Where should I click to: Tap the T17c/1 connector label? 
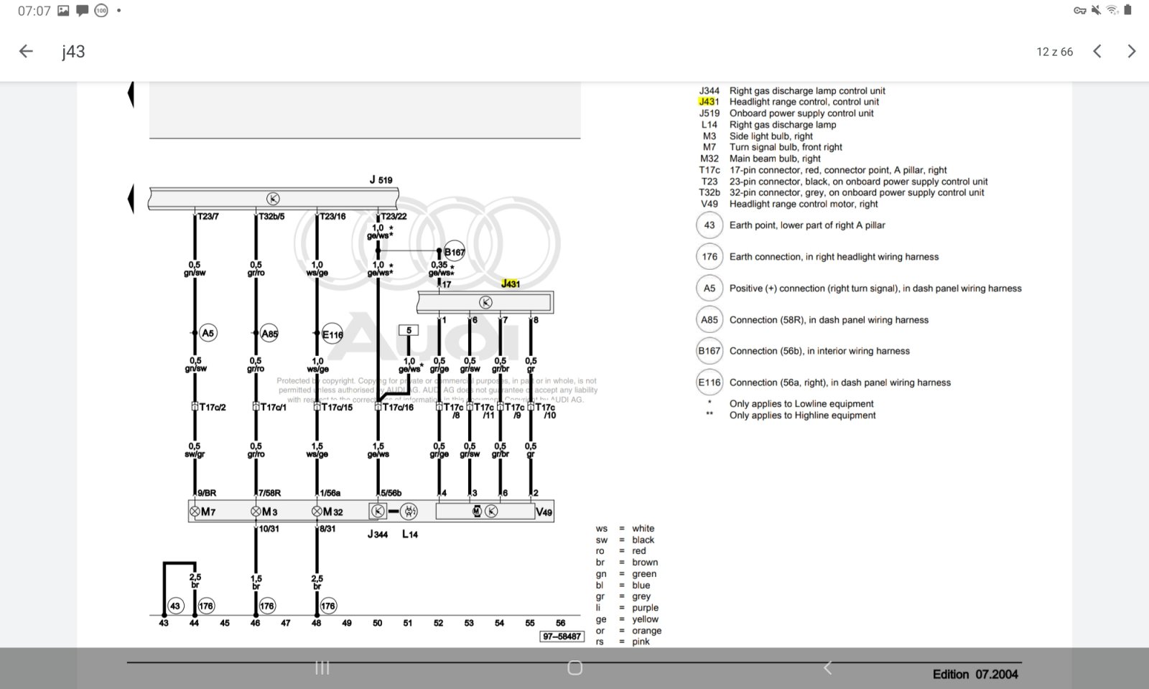pos(274,407)
